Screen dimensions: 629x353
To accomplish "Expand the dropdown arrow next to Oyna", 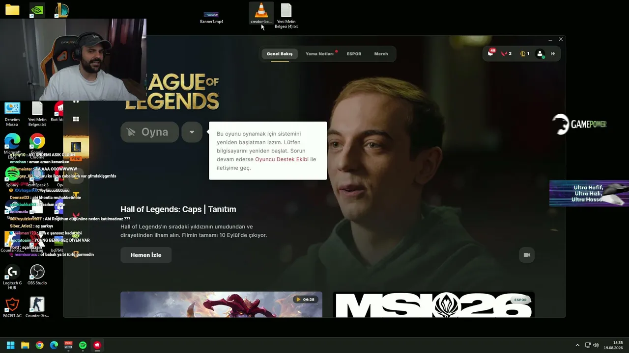I will click(x=192, y=132).
